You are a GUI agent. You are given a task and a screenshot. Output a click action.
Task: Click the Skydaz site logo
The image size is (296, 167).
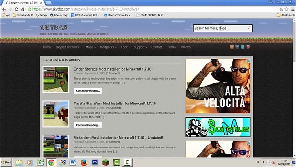click(54, 28)
